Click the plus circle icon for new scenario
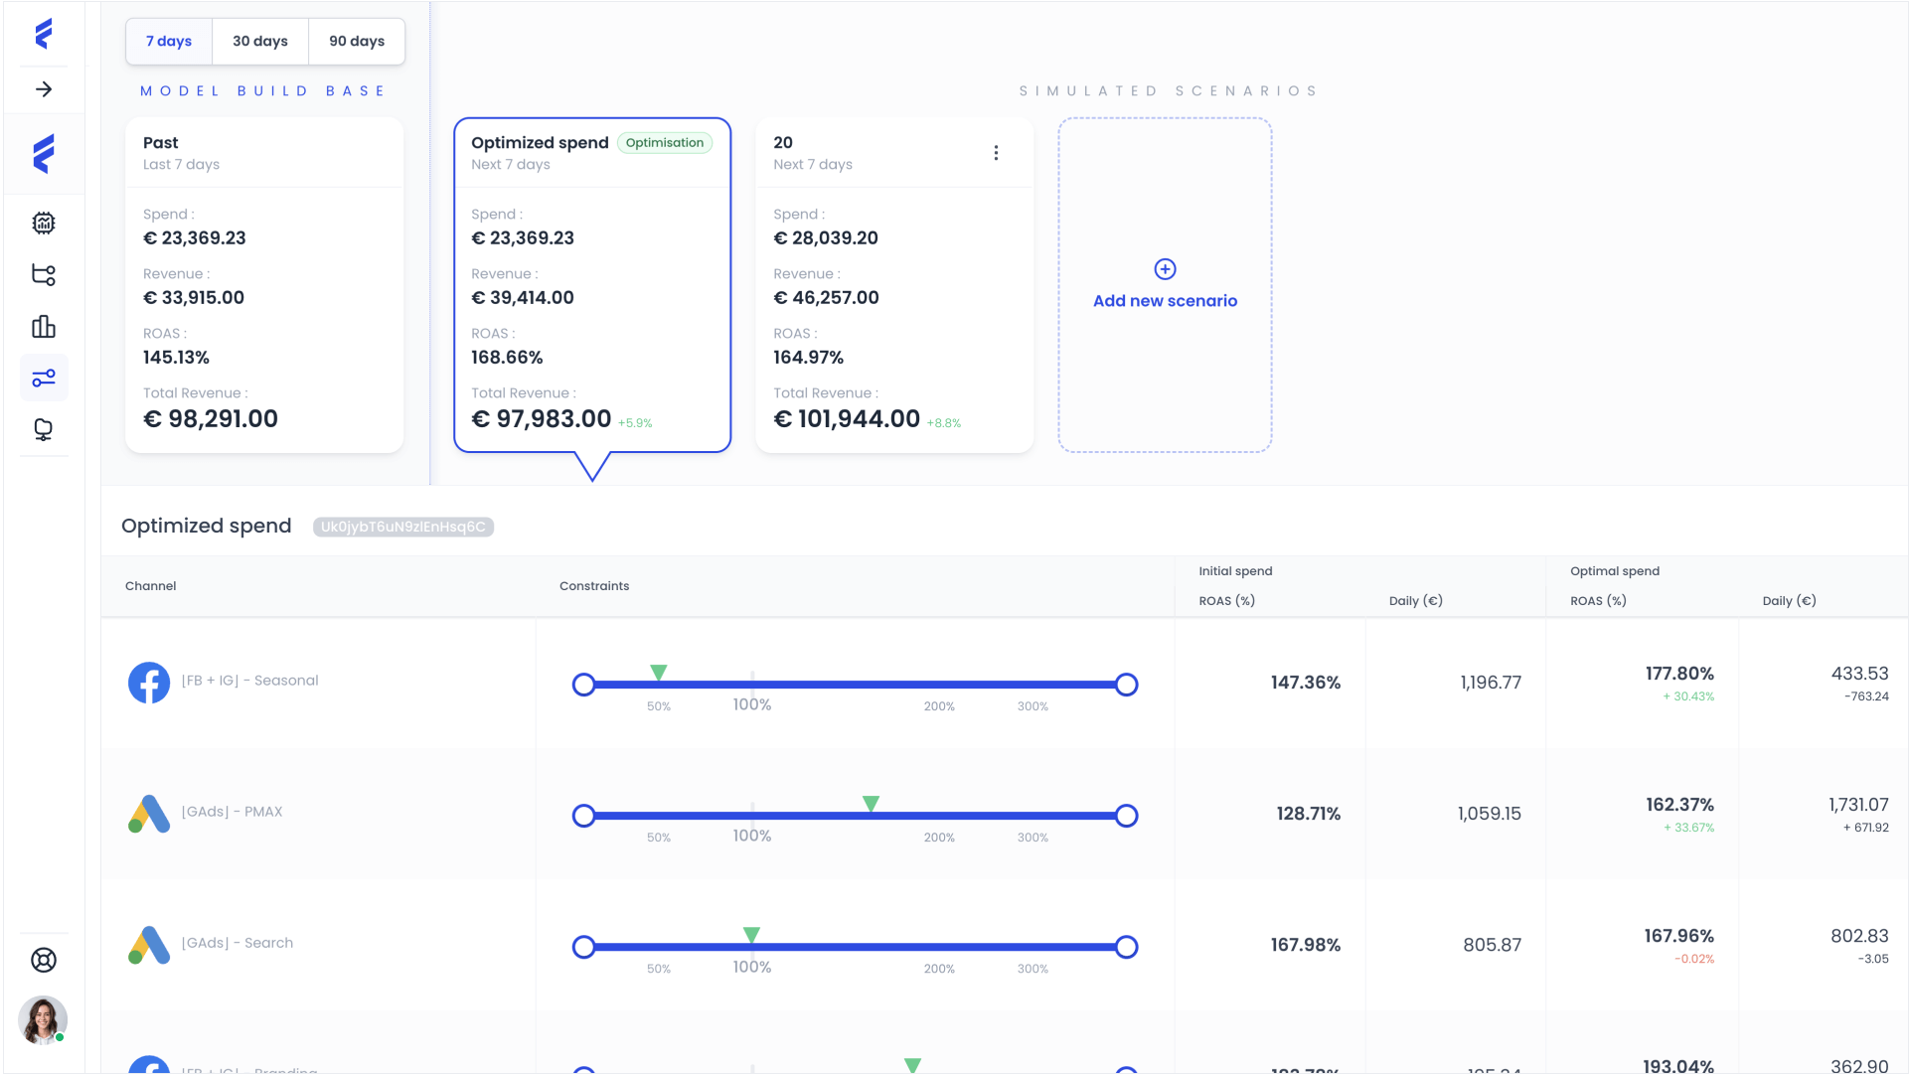 [x=1166, y=269]
